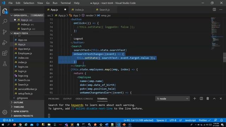Open the 1: node terminal dropdown

coord(172,99)
